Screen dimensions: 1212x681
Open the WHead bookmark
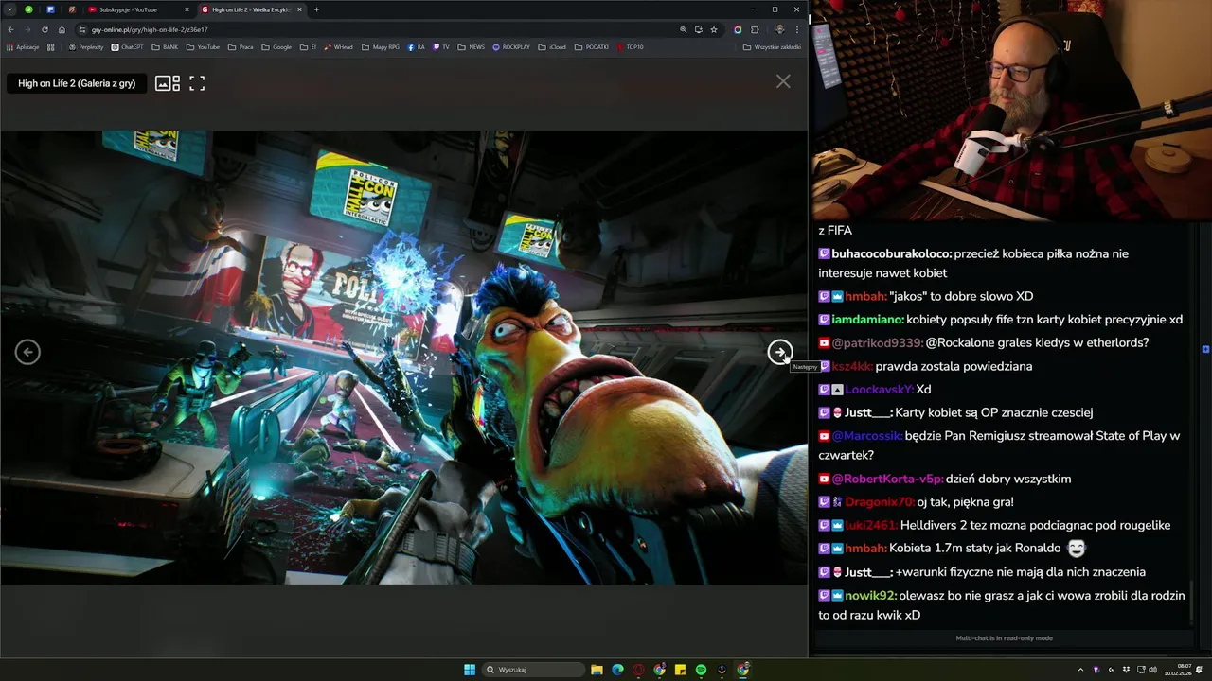point(338,46)
